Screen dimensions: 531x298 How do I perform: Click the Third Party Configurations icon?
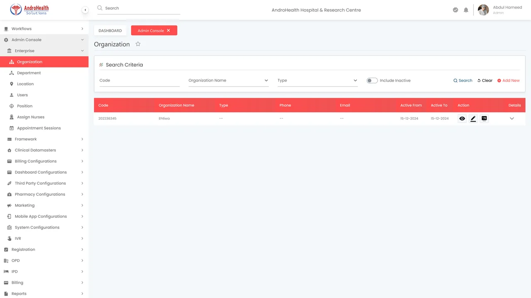coord(10,183)
